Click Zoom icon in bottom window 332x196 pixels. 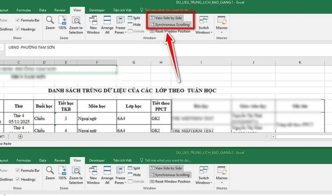50,173
